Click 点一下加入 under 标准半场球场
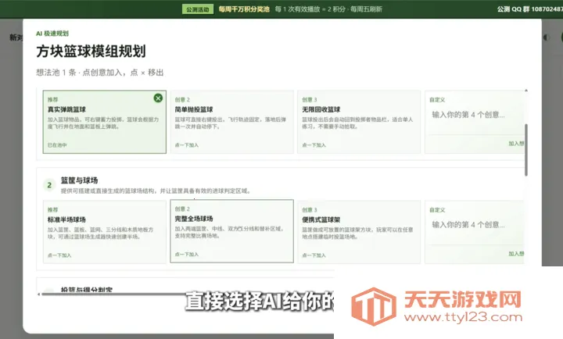 pyautogui.click(x=59, y=255)
